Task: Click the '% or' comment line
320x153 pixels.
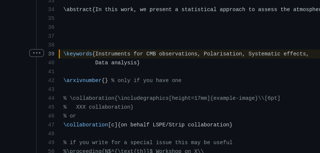Action: (x=70, y=116)
